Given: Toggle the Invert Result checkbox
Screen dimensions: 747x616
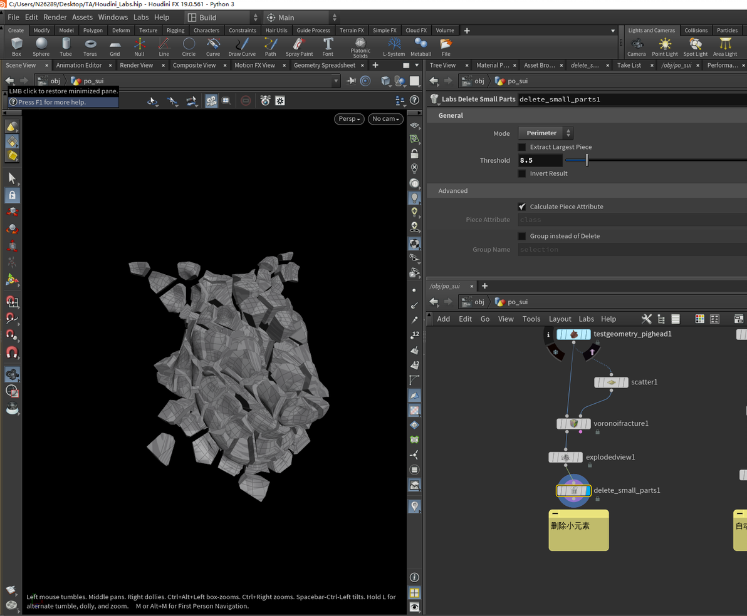Looking at the screenshot, I should point(522,173).
